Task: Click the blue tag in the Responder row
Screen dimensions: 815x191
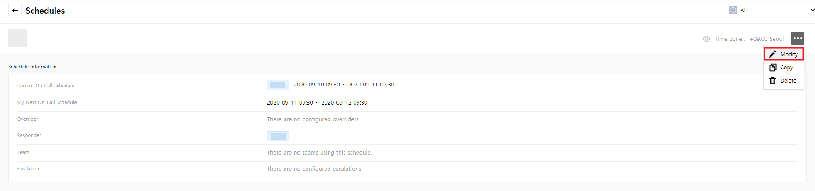Action: (278, 137)
